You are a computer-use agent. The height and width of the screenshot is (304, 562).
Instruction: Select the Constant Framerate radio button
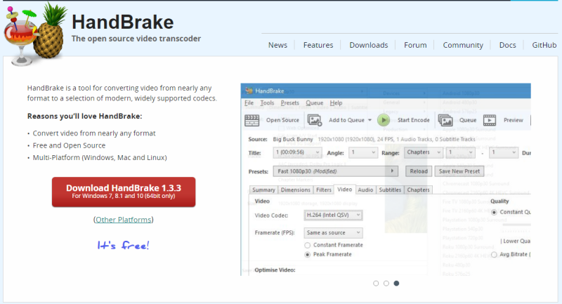tap(307, 245)
